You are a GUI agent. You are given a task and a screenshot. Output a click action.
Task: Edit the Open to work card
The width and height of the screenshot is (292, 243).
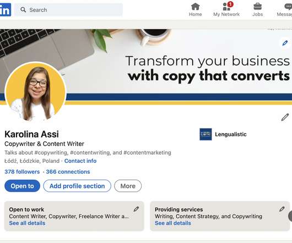[136, 209]
